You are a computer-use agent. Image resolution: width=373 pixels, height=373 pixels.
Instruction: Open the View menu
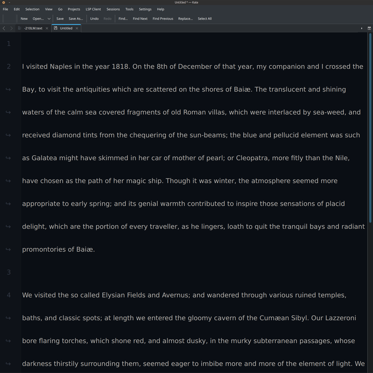coord(49,9)
